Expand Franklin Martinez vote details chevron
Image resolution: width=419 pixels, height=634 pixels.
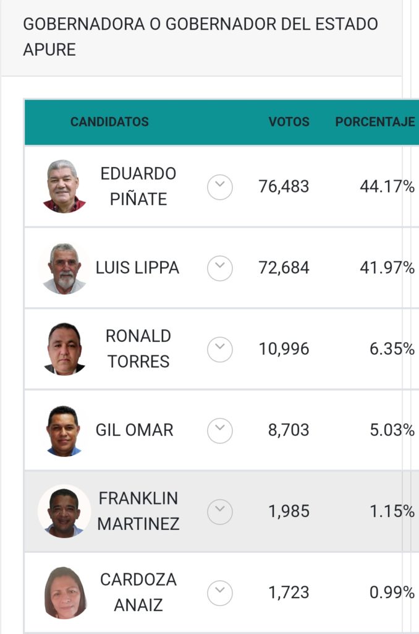219,512
